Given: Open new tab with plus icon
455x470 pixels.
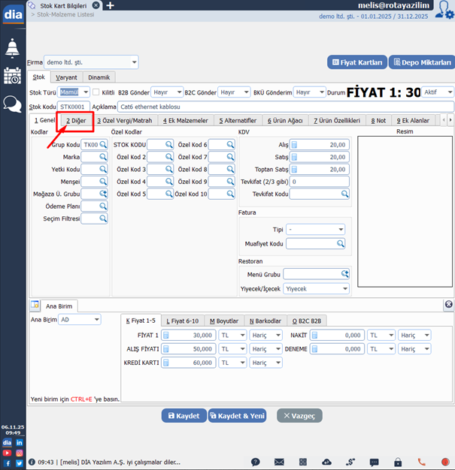Looking at the screenshot, I should point(110,5).
